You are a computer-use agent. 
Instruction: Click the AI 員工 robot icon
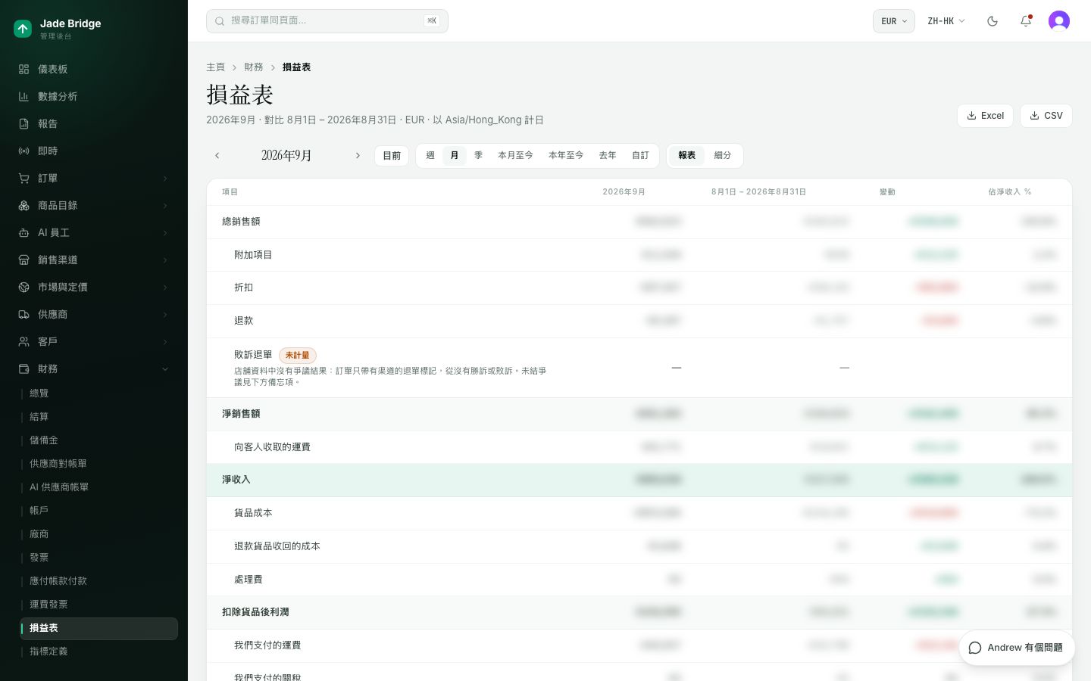(x=24, y=233)
